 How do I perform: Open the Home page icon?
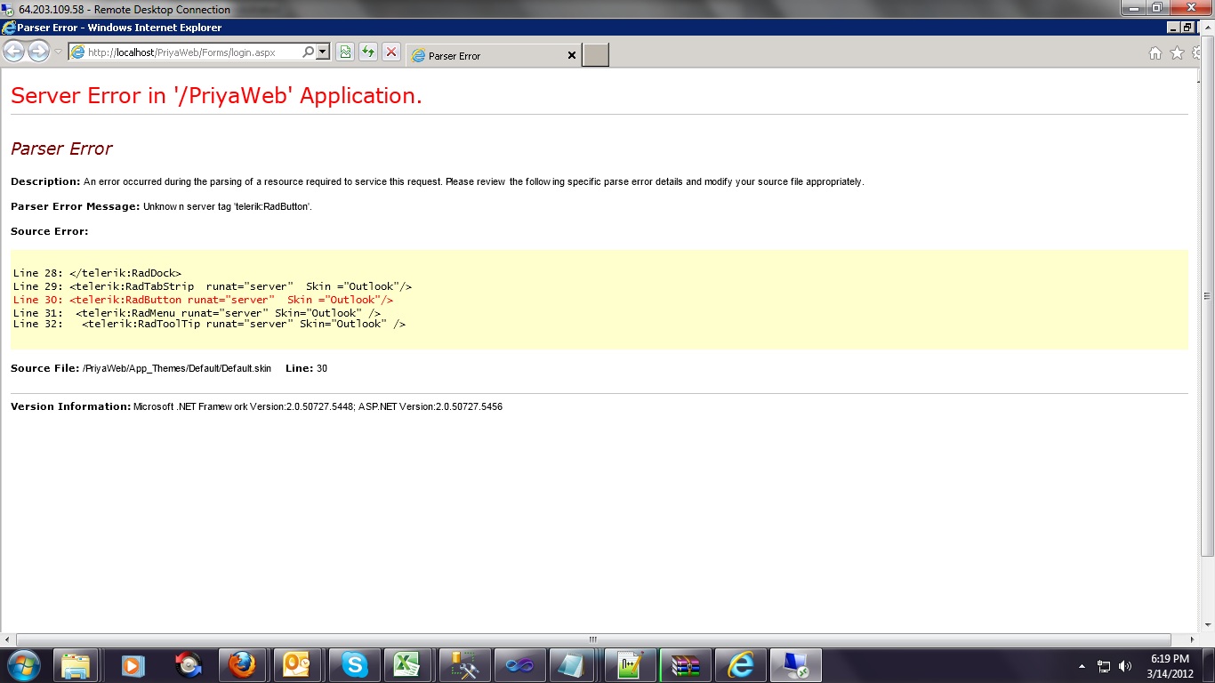1155,53
